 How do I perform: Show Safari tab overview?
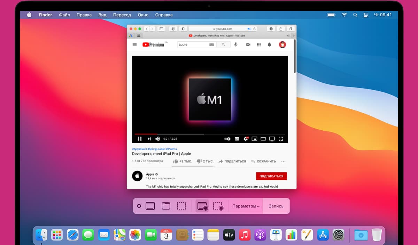291,29
